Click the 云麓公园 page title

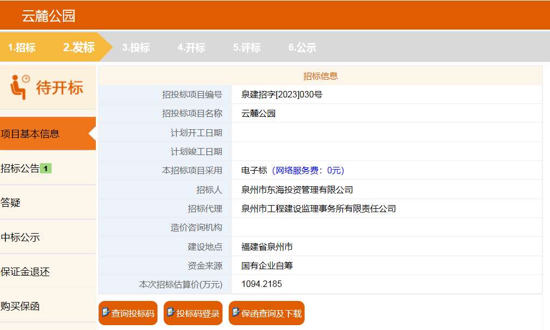(x=48, y=16)
